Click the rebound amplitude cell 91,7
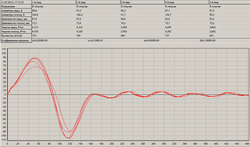The width and height of the screenshot is (250, 147). (124, 15)
